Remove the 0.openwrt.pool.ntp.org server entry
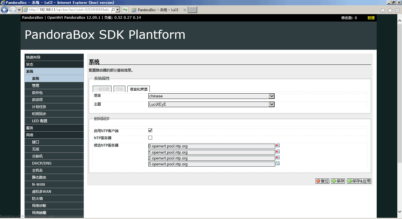 [x=277, y=145]
